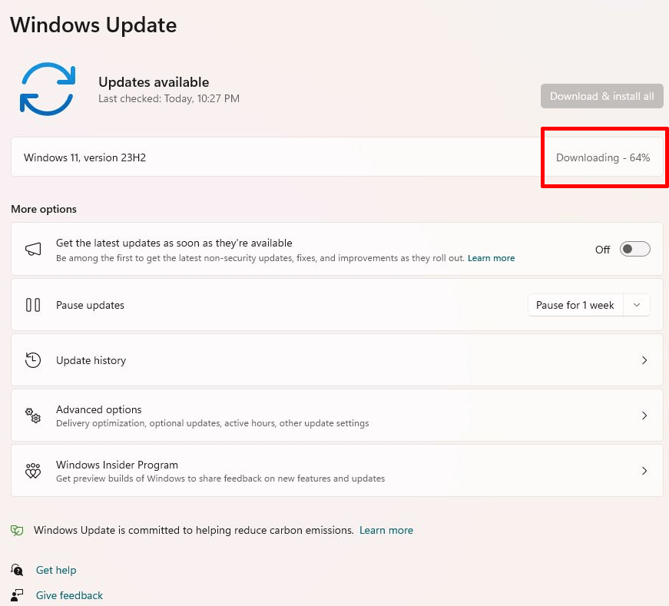Click the More options section heading
The image size is (669, 606).
[x=44, y=209]
